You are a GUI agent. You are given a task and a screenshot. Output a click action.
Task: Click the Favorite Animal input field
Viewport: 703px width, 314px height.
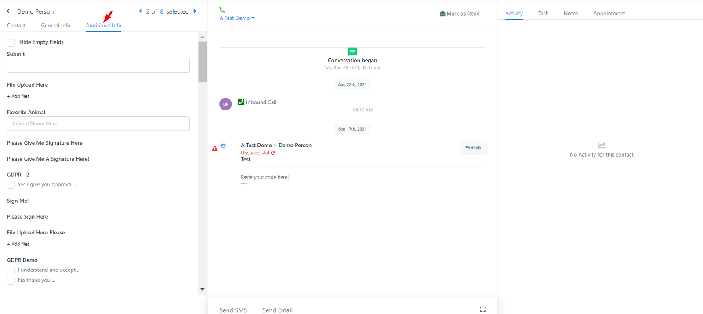[98, 124]
